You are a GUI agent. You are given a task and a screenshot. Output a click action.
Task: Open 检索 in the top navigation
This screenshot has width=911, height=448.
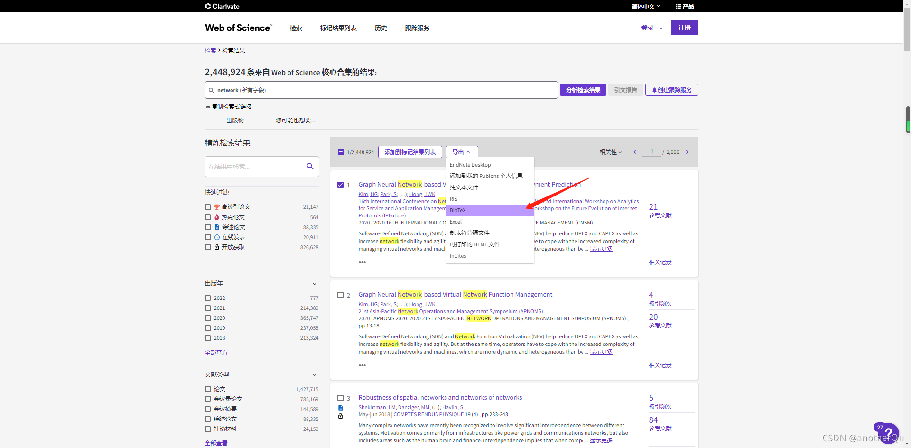(x=296, y=28)
